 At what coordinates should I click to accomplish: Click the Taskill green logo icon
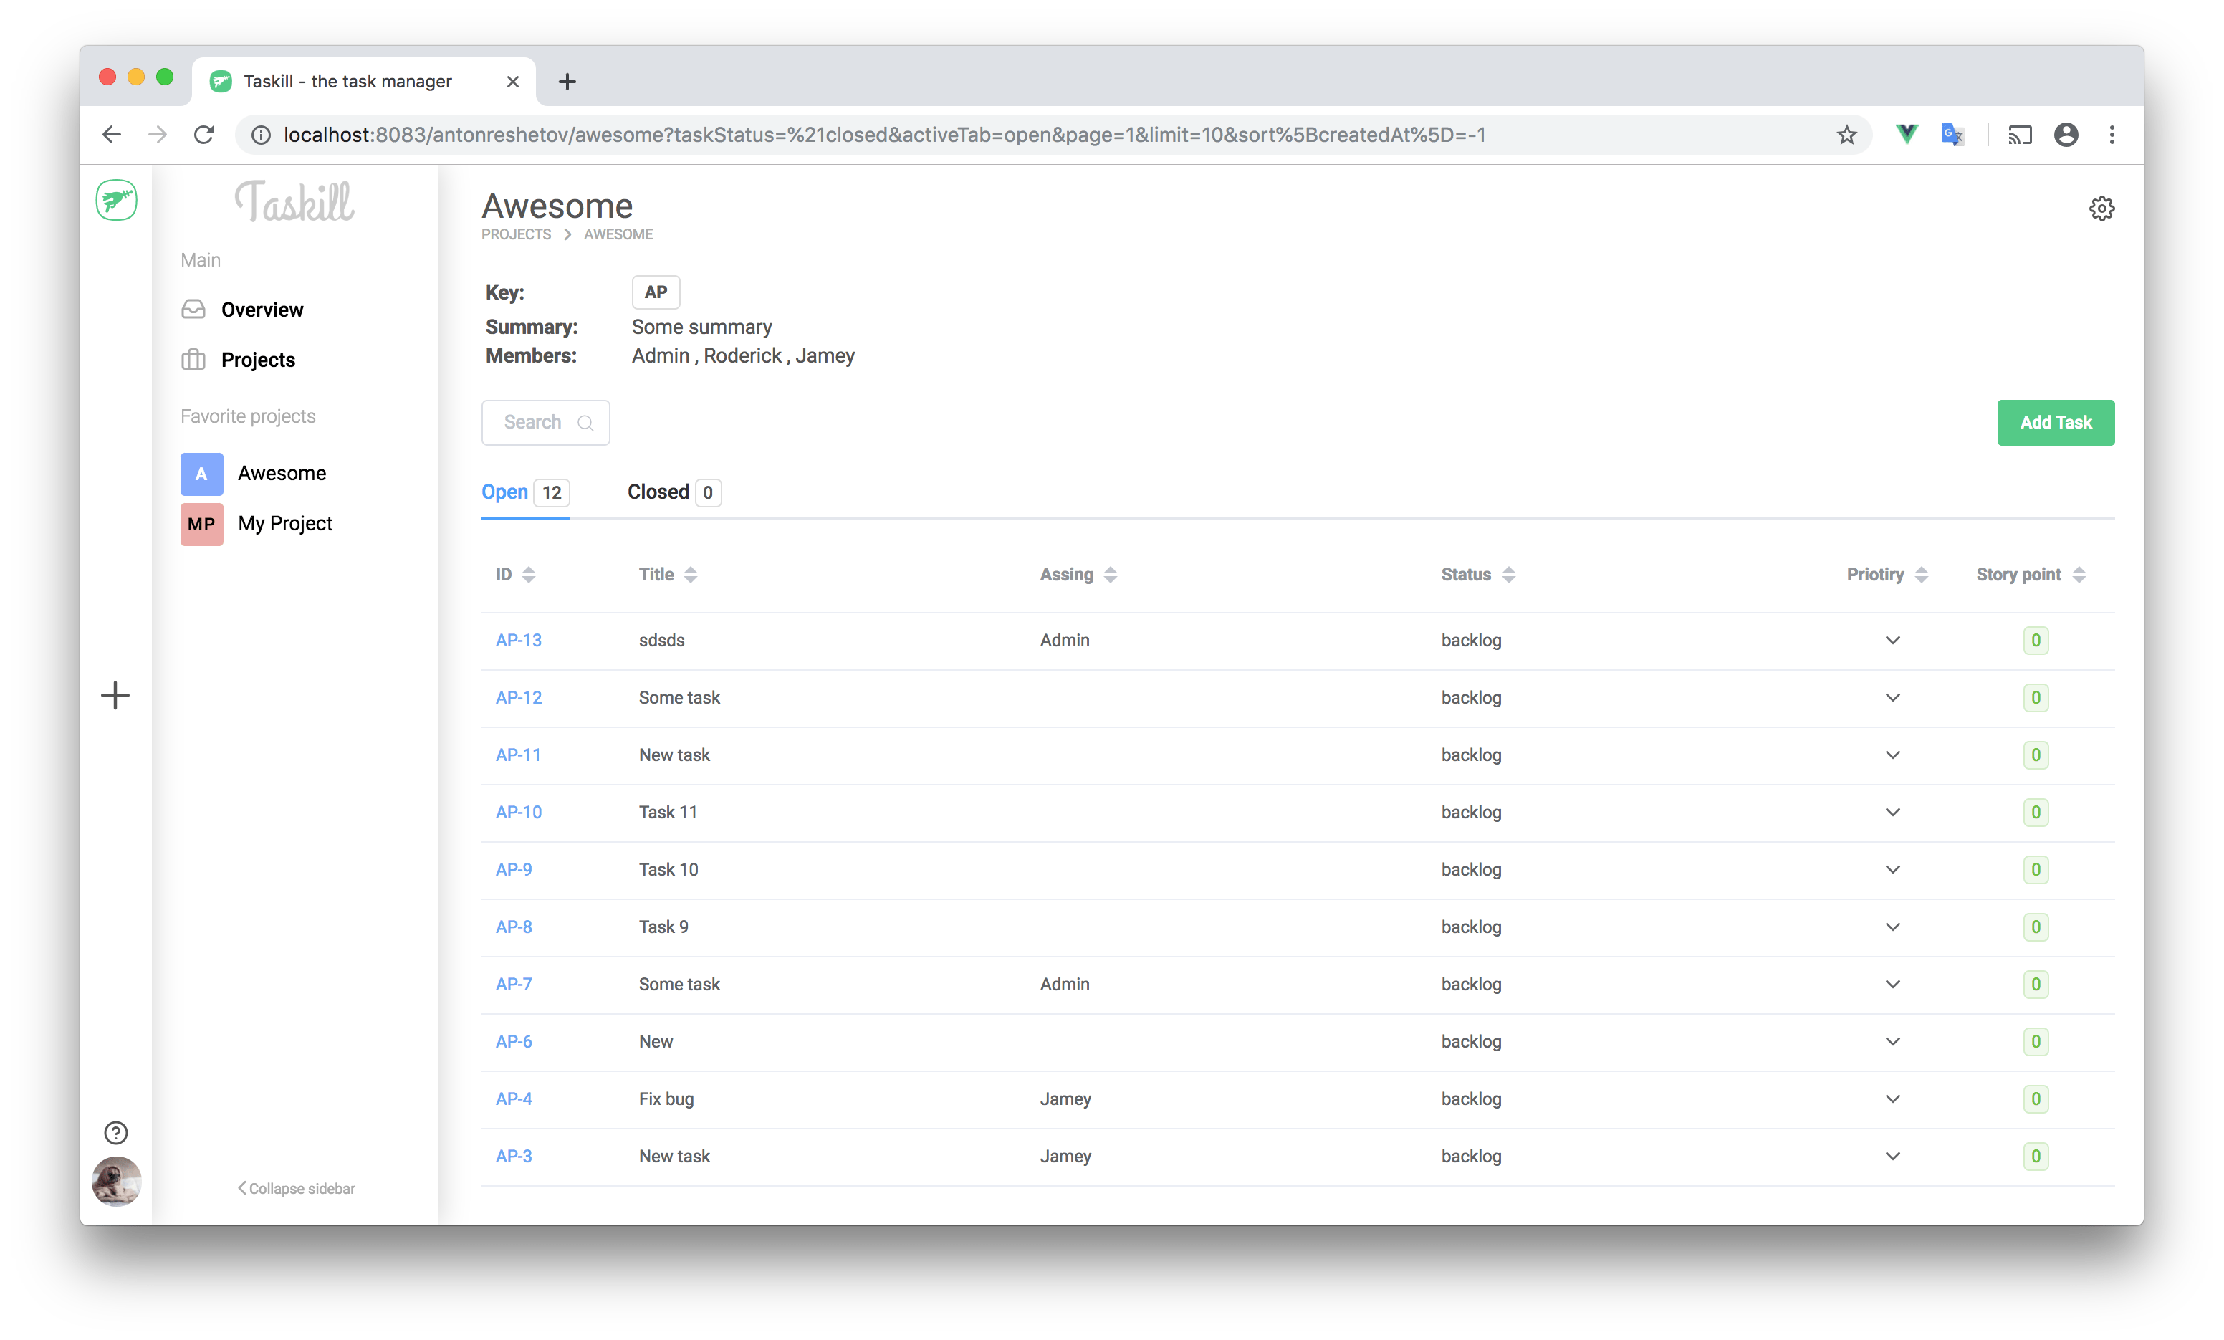coord(117,201)
